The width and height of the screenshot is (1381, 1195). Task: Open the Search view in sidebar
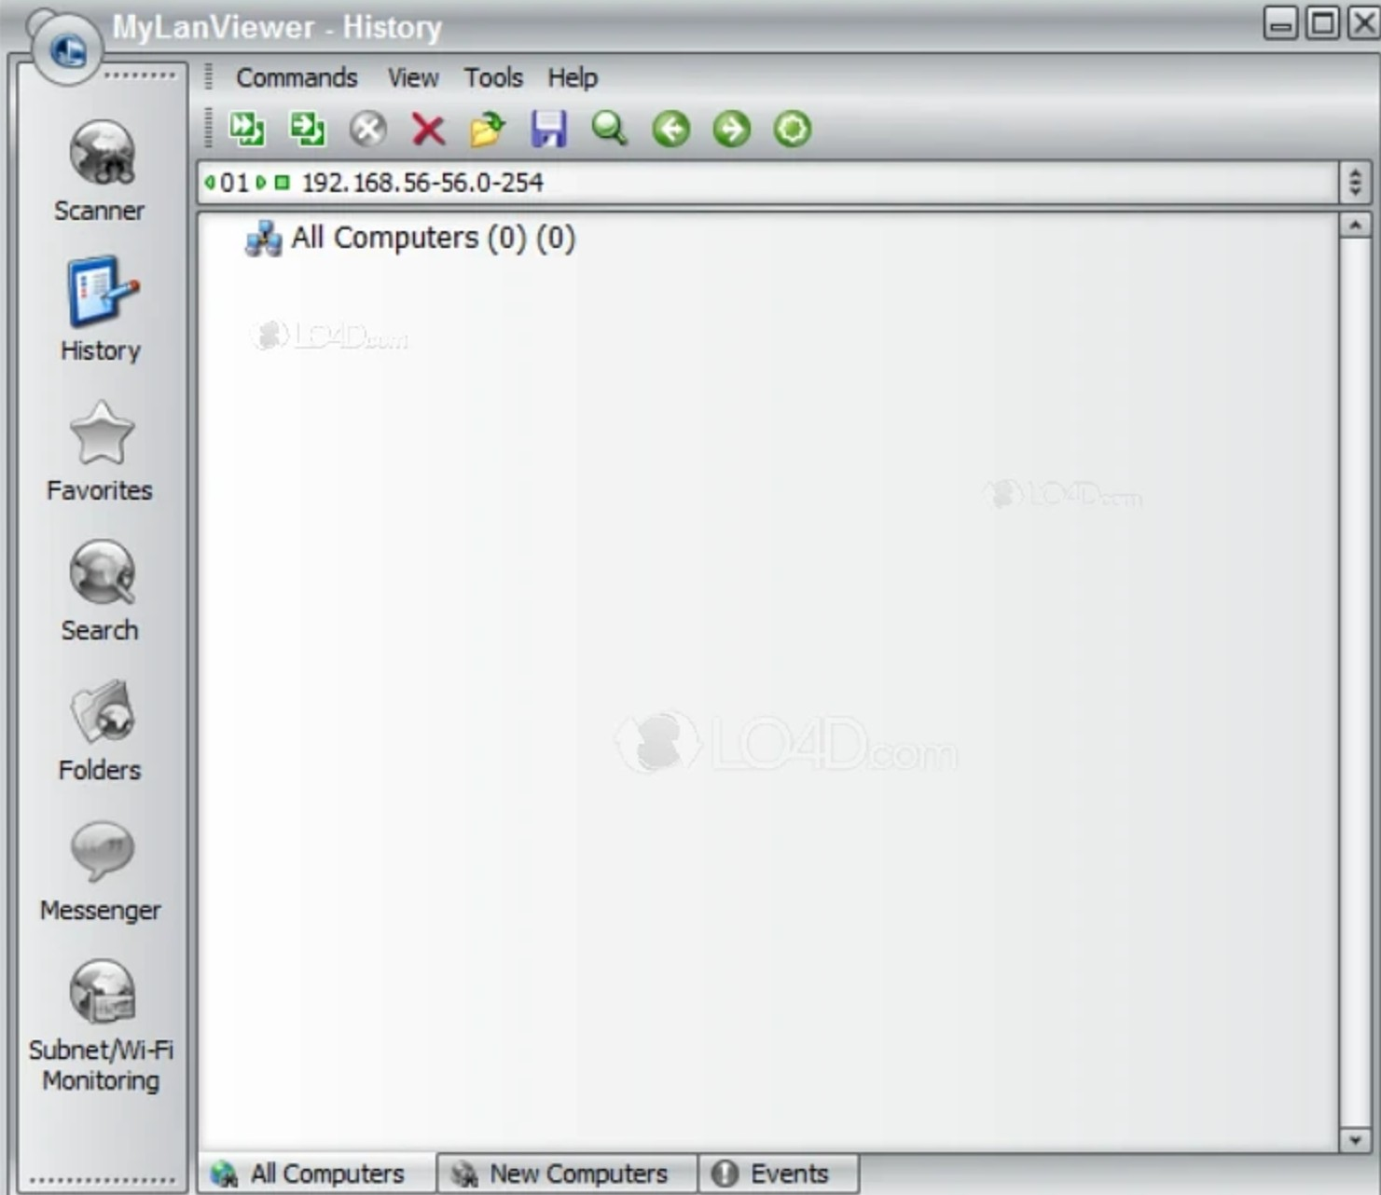[x=100, y=591]
